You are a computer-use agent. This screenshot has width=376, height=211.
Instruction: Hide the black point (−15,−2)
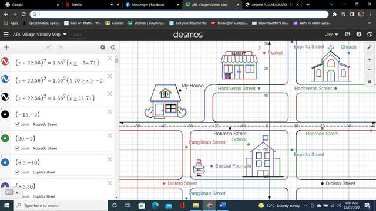coord(5,115)
